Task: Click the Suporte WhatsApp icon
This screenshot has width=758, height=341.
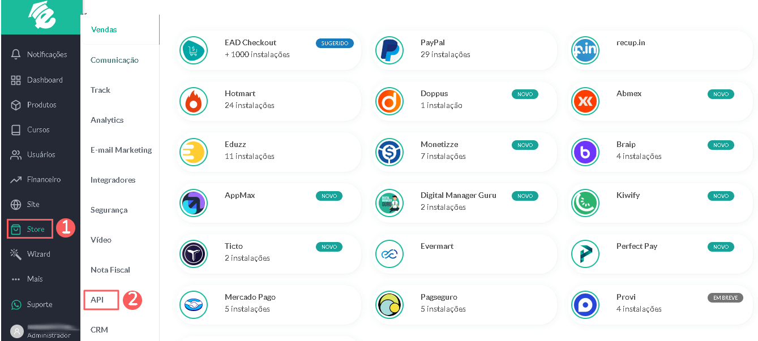Action: (16, 305)
